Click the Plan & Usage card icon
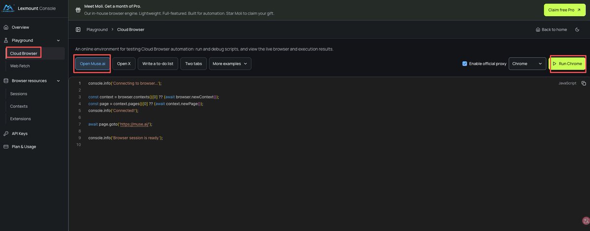The height and width of the screenshot is (231, 590). pos(6,146)
